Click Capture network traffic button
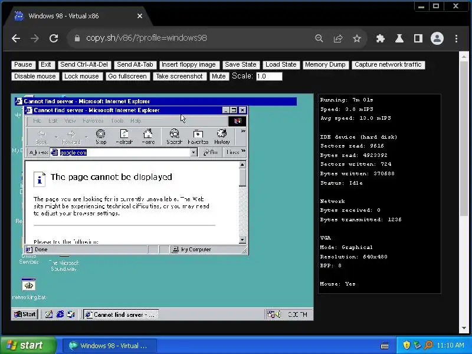The width and height of the screenshot is (472, 354). [x=388, y=65]
